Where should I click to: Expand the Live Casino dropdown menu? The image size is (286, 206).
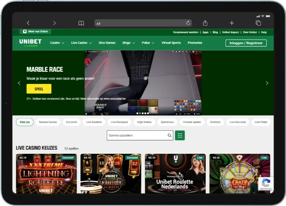point(81,43)
